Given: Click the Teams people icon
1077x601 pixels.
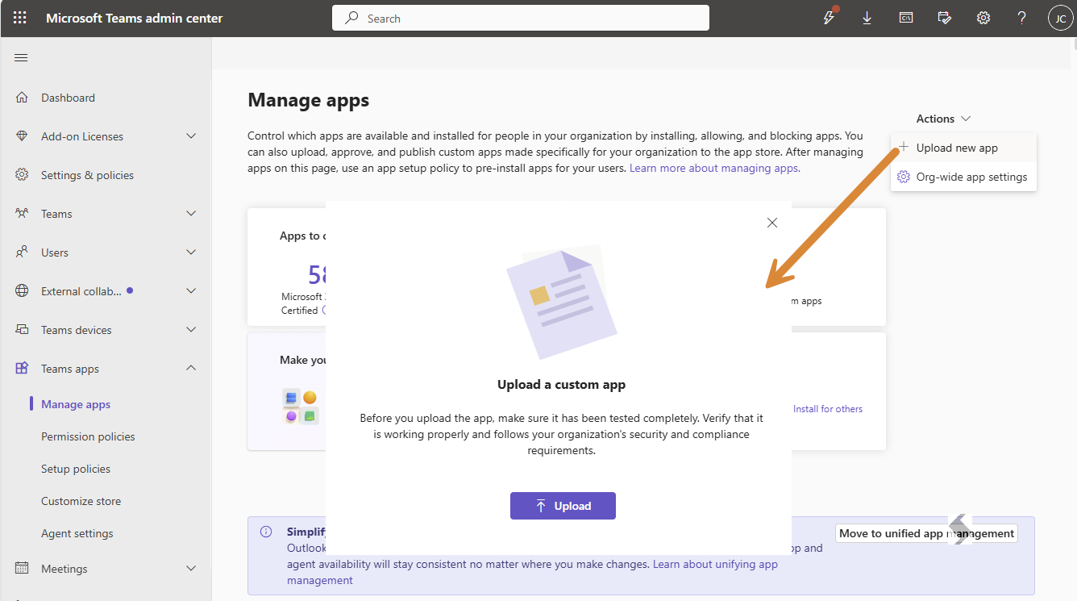Looking at the screenshot, I should tap(22, 214).
